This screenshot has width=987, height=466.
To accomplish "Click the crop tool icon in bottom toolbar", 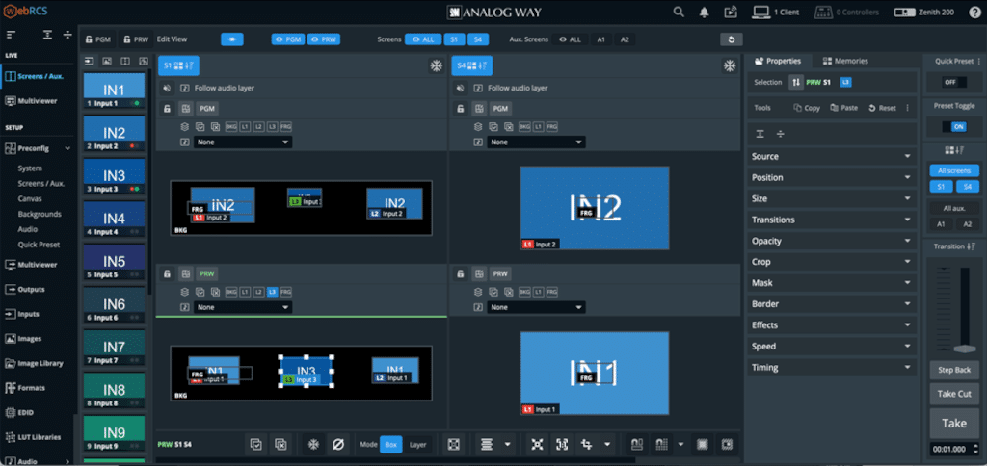I will pyautogui.click(x=586, y=444).
